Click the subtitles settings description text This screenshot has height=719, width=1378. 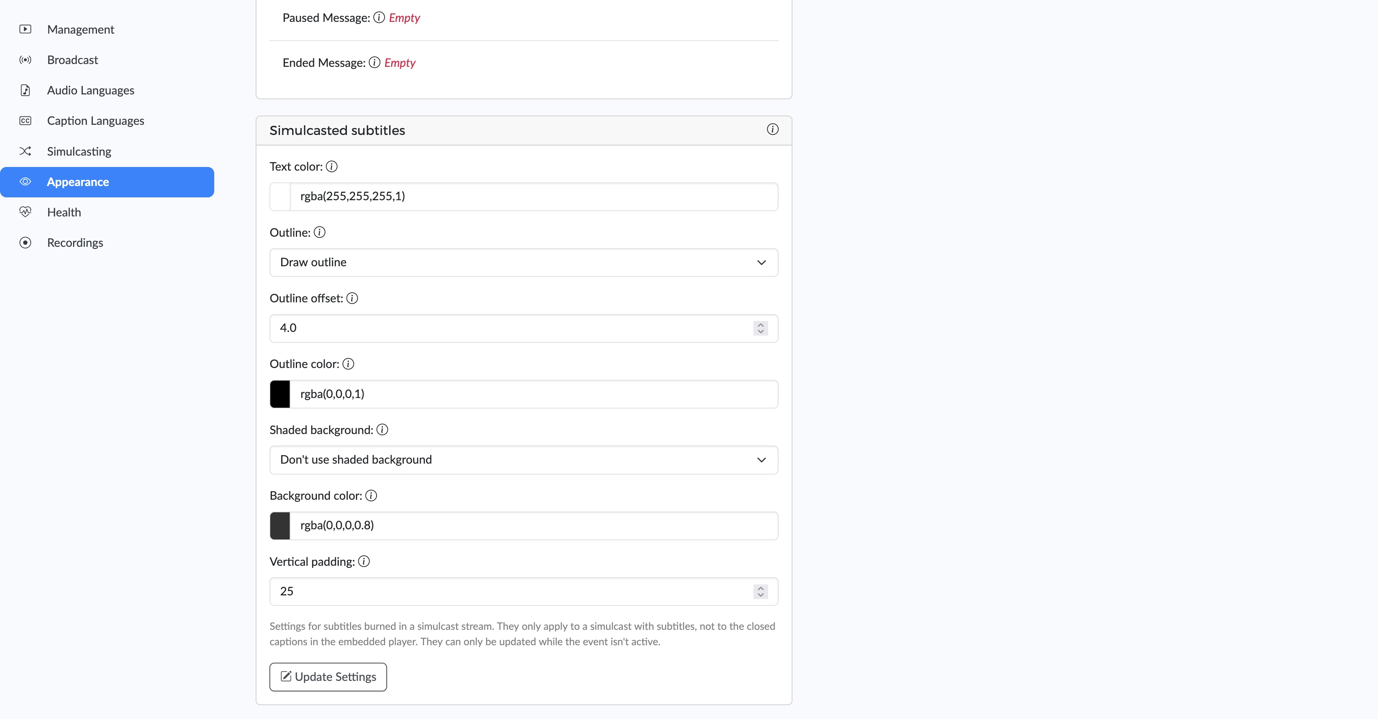[x=522, y=633]
